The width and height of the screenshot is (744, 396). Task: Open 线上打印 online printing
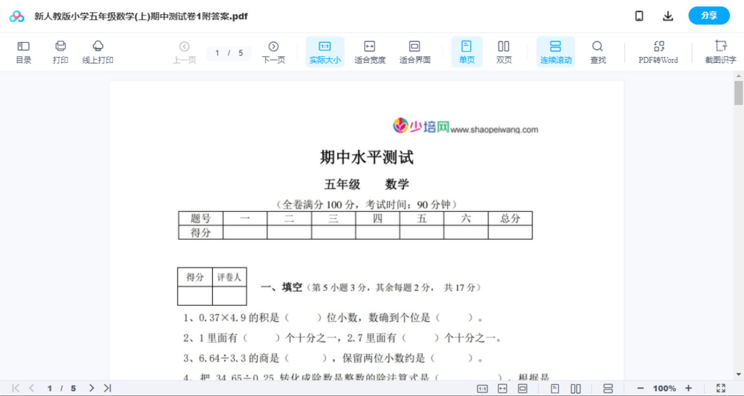(98, 51)
